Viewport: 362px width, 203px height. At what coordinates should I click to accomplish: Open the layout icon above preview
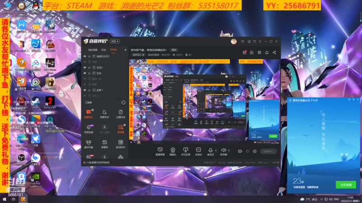point(259,52)
